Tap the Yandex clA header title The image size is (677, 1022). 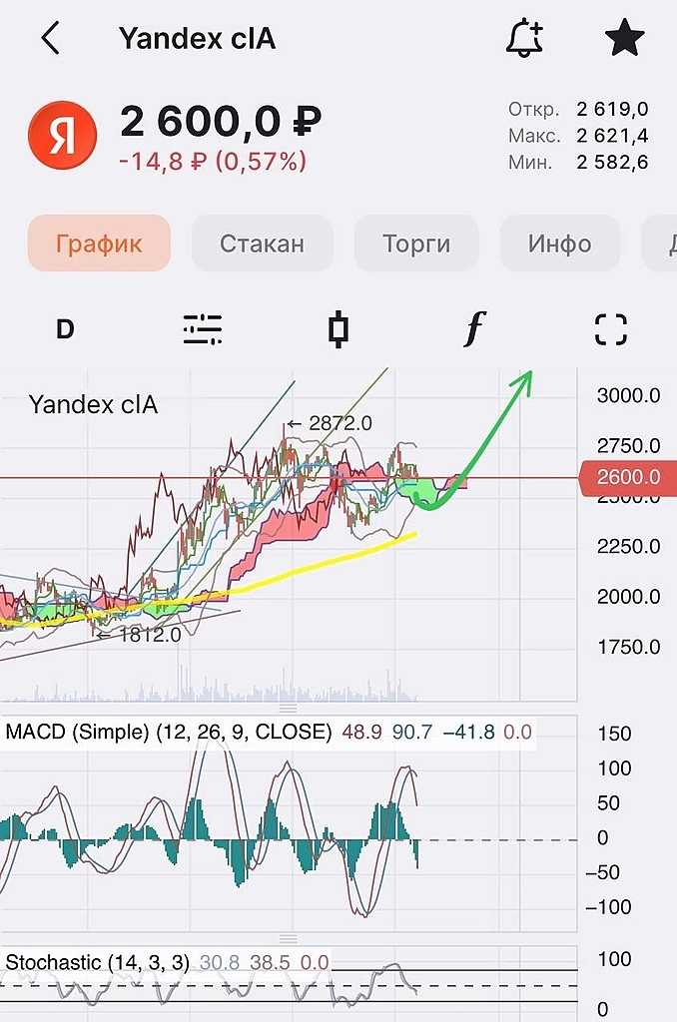[197, 39]
